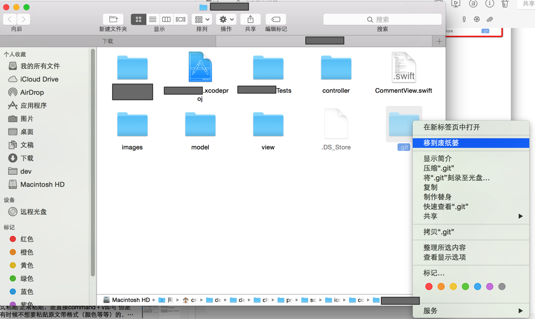
Task: Click the sidebar scrollbar
Action: 92,162
